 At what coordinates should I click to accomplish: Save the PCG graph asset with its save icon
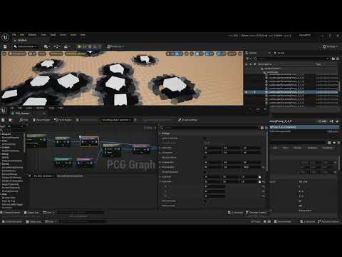pos(3,120)
